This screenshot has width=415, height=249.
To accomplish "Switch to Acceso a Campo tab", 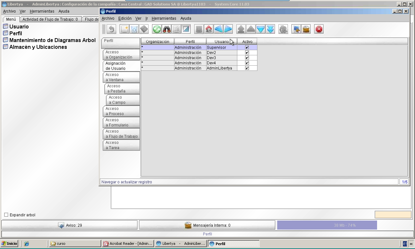I will pyautogui.click(x=123, y=100).
